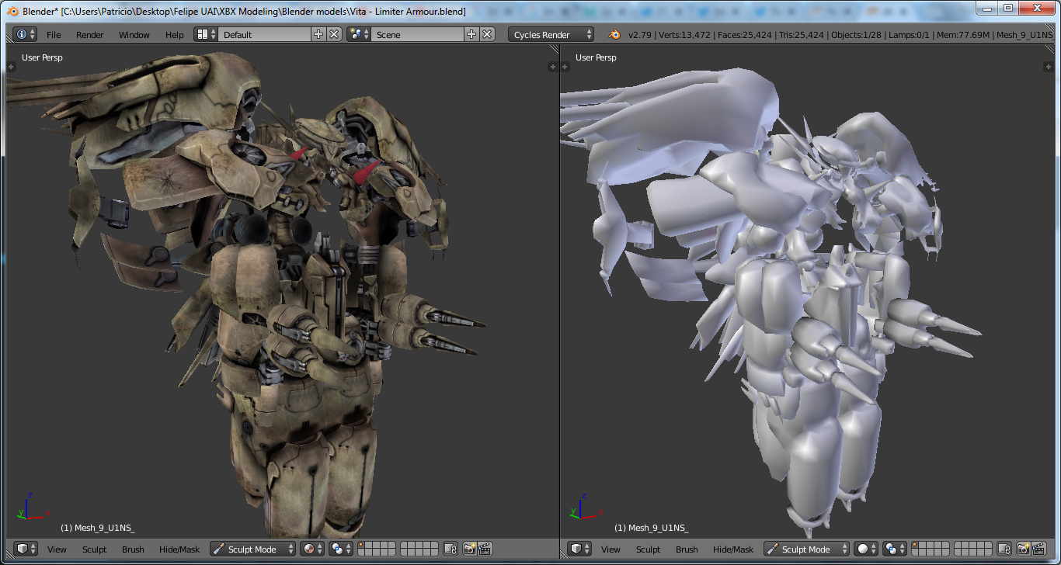Toggle first scene layer in right viewport
This screenshot has width=1061, height=565.
pyautogui.click(x=916, y=546)
